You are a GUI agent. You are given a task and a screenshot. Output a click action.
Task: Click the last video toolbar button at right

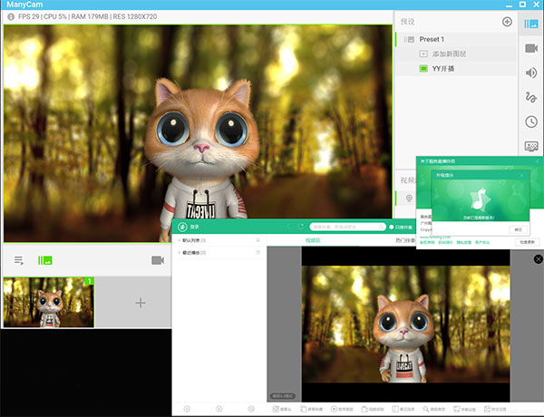click(495, 410)
